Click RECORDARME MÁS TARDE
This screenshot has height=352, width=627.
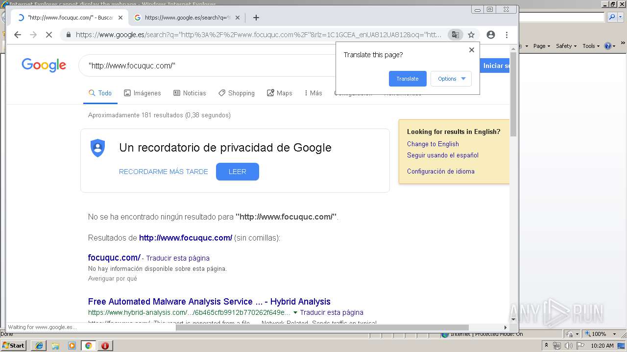164,172
